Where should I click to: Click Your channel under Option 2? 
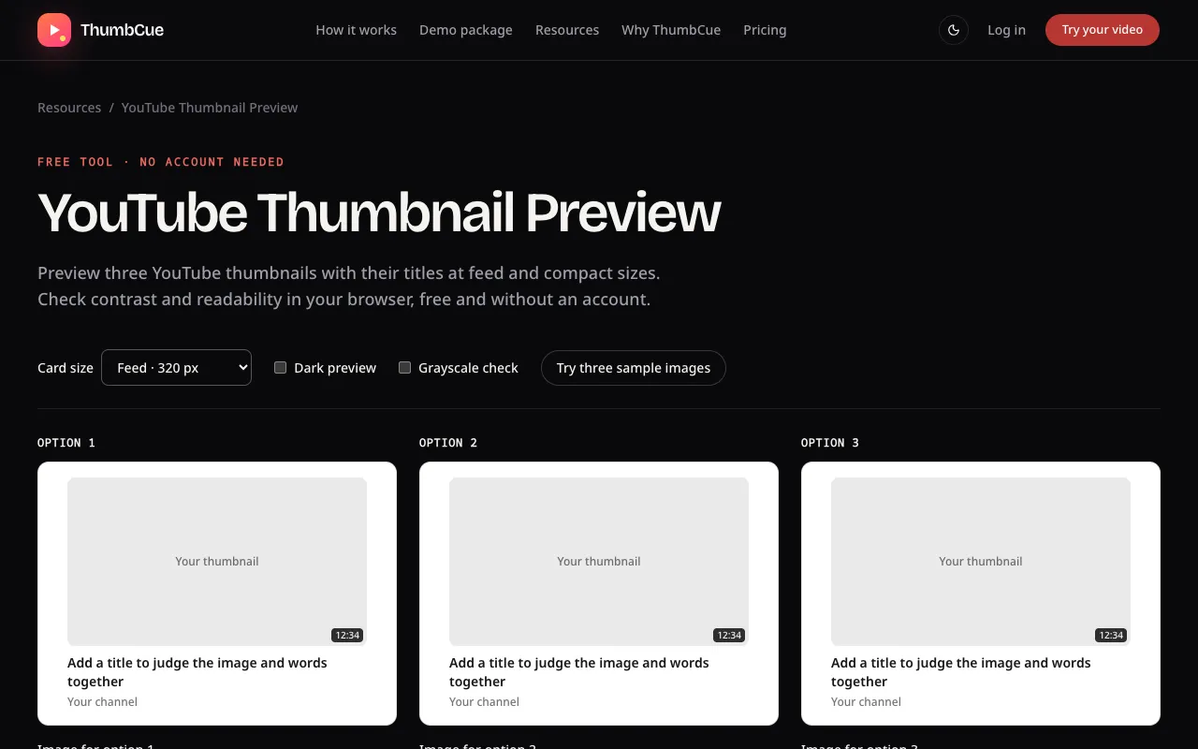tap(484, 702)
